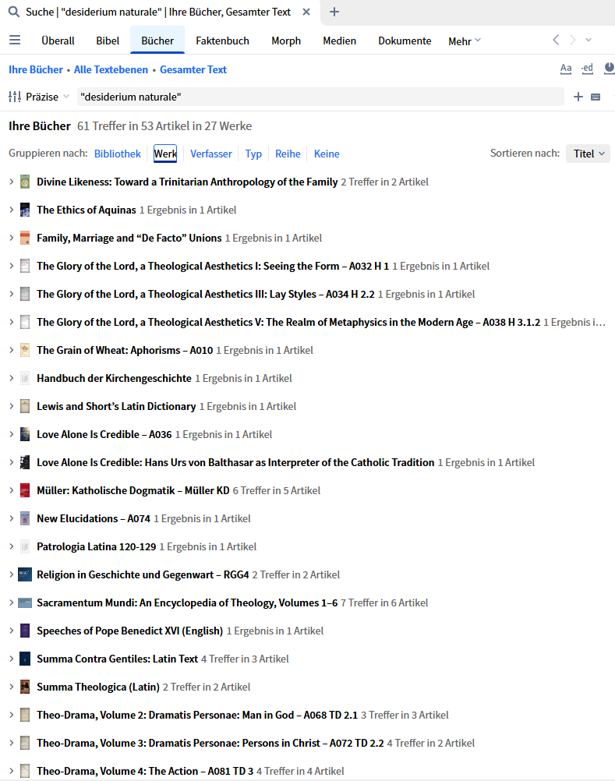Add search row with plus icon

(578, 97)
